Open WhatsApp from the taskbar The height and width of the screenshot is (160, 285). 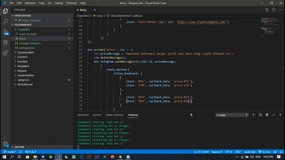[x=74, y=157]
